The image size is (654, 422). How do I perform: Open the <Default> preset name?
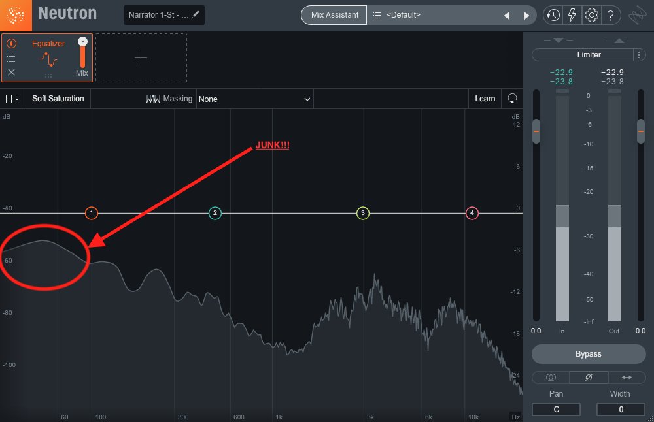[403, 15]
